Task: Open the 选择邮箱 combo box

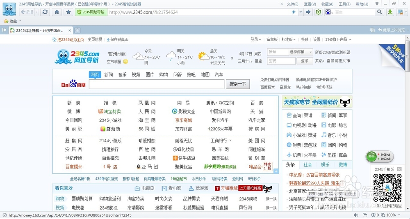Action: pyautogui.click(x=301, y=52)
